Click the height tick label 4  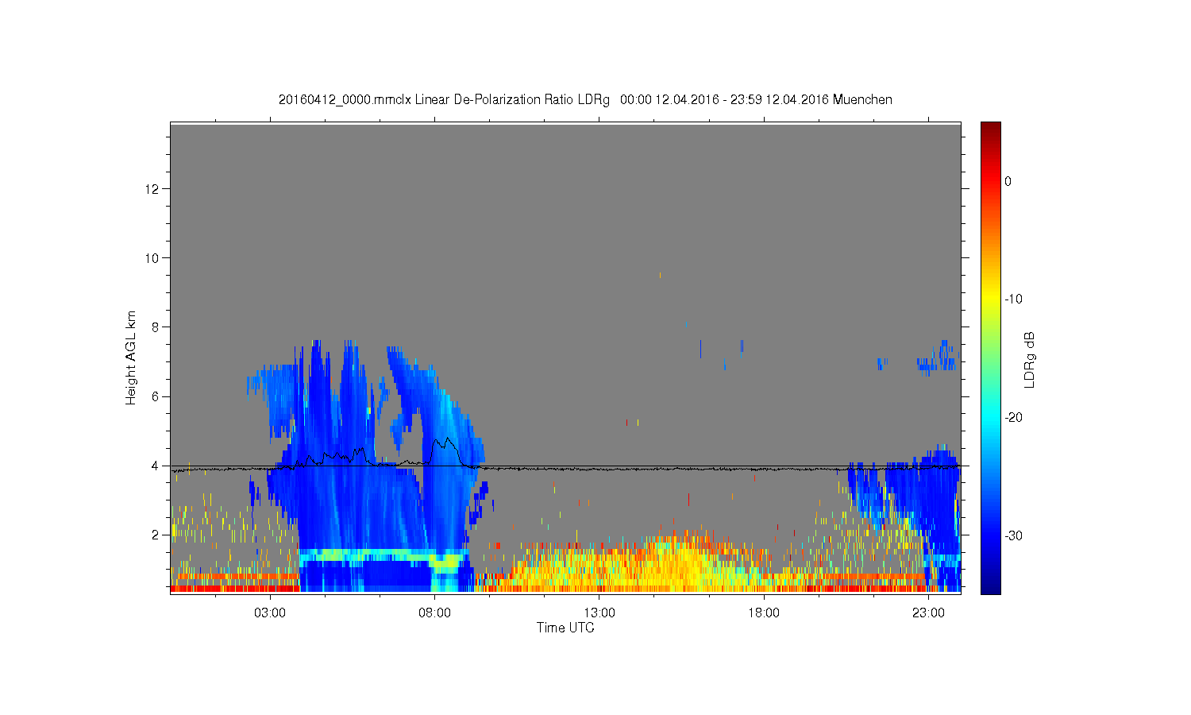click(156, 466)
